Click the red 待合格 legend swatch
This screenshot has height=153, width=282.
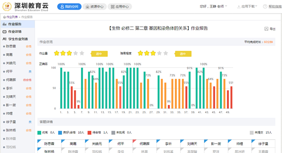89,133
